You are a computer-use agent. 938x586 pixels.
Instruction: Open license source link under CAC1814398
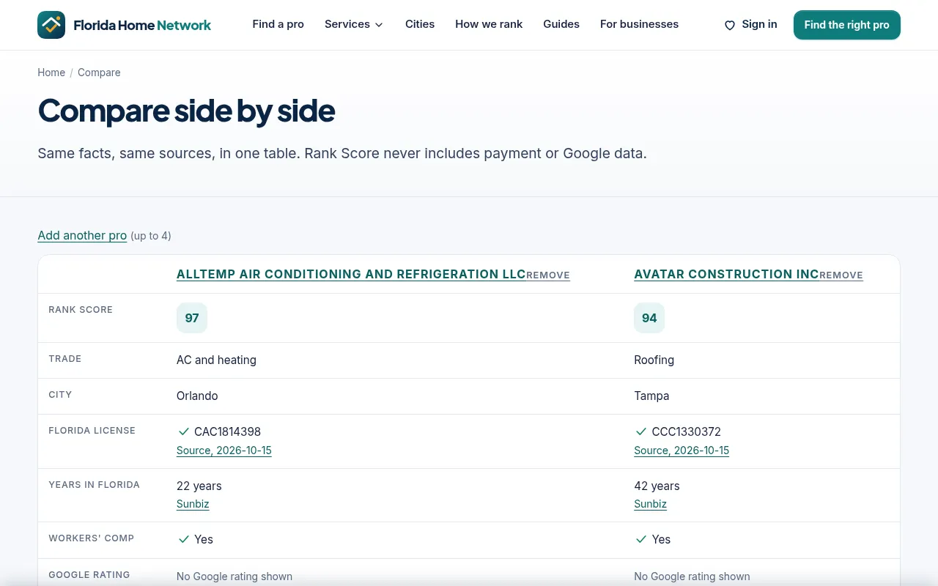pyautogui.click(x=224, y=450)
